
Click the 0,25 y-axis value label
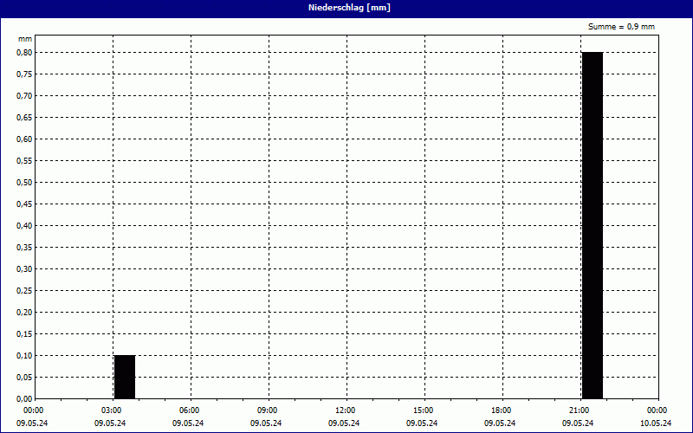(23, 290)
